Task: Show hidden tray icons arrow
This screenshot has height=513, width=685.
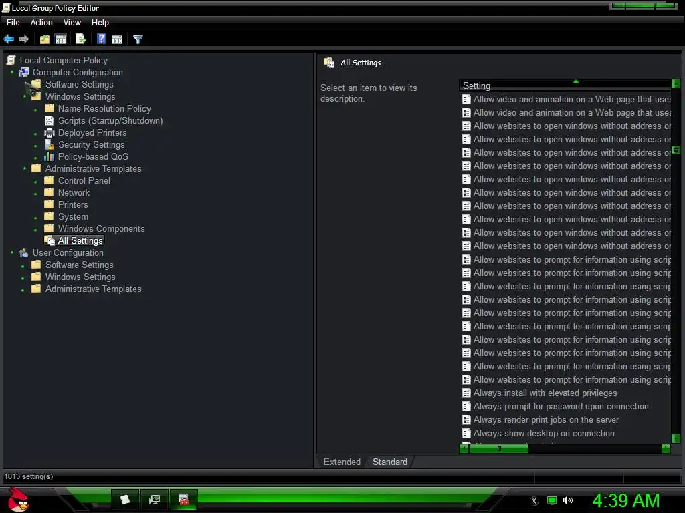Action: pos(534,501)
